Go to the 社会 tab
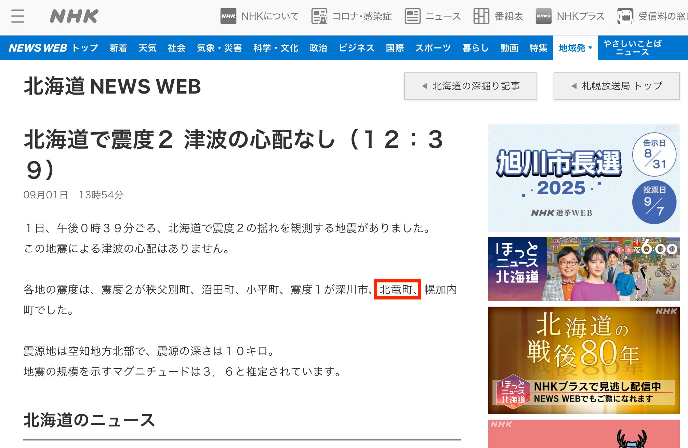The image size is (688, 448). [176, 48]
